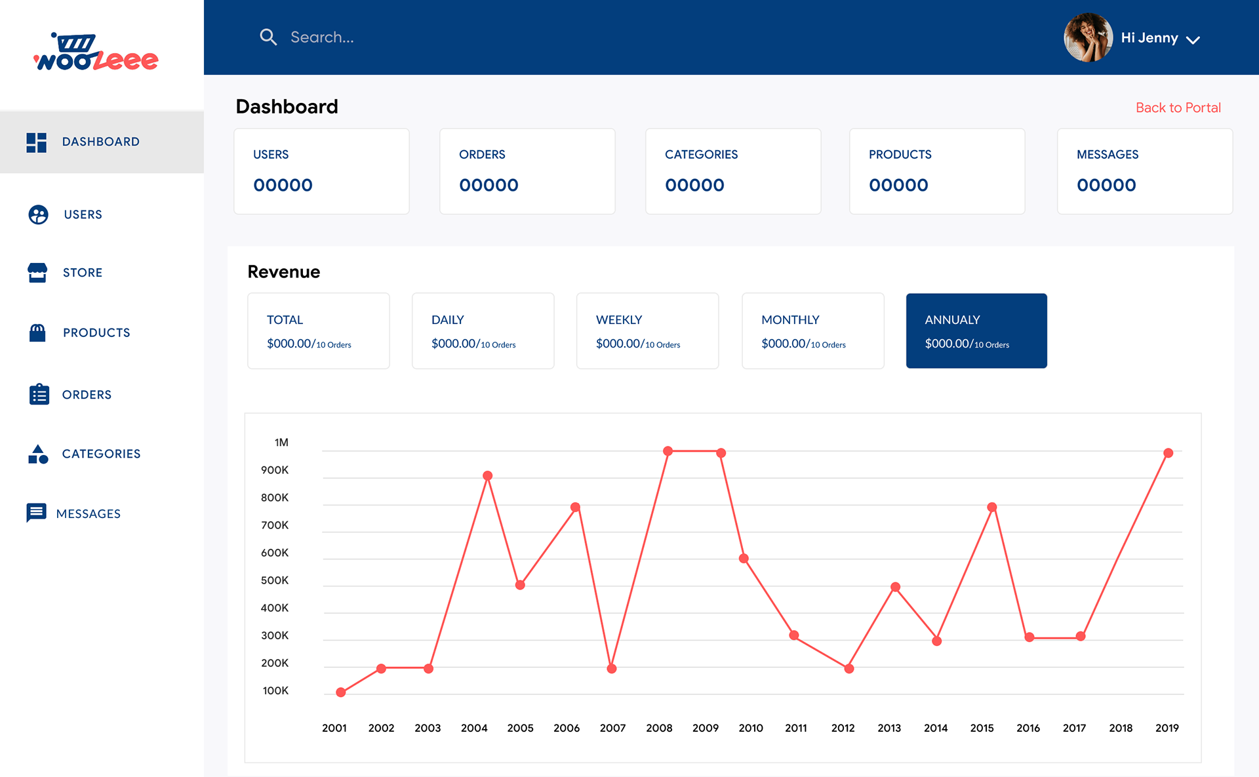Click the Woozeee logo
Viewport: 1259px width, 777px height.
(96, 52)
